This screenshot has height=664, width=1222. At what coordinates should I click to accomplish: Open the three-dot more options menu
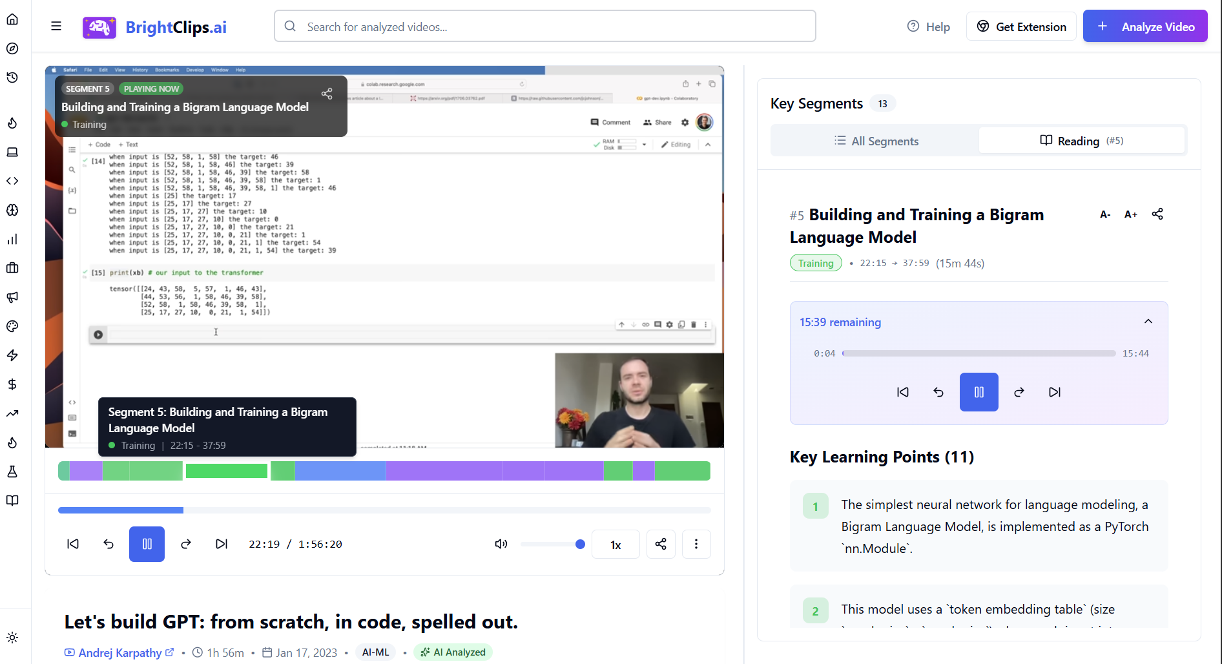[x=696, y=544]
